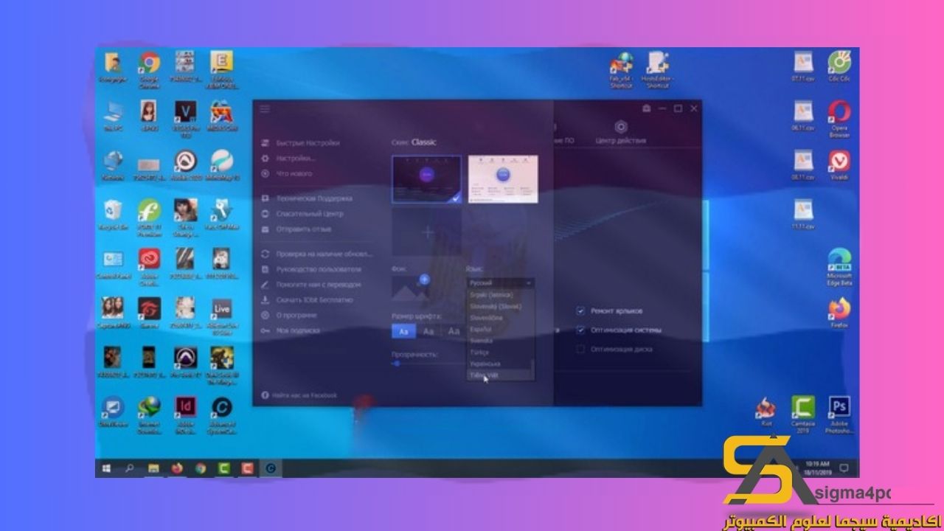Open Firefox from the taskbar
Image resolution: width=944 pixels, height=531 pixels.
coord(177,468)
